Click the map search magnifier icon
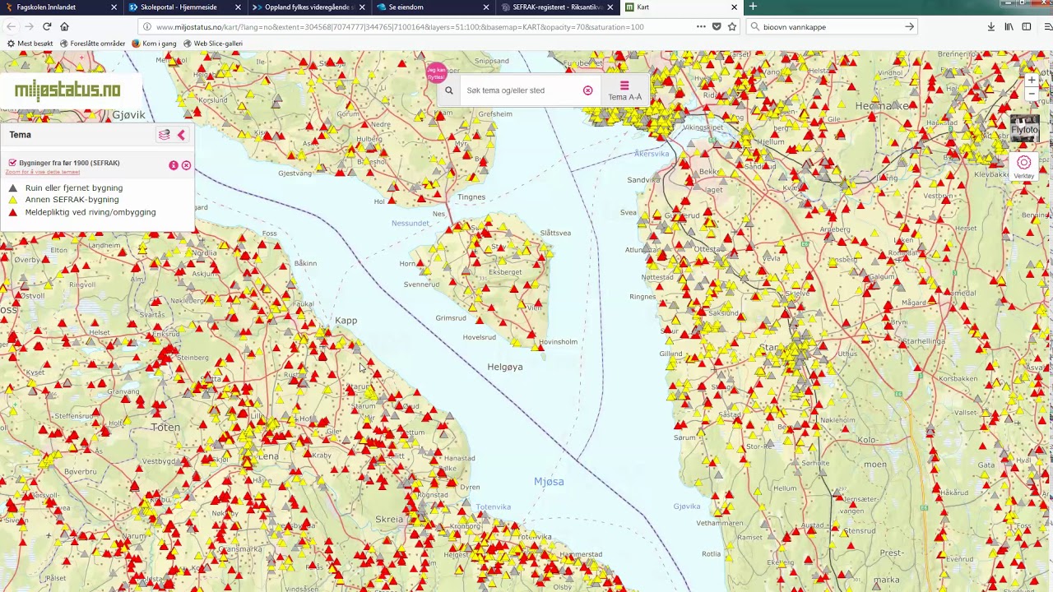The image size is (1053, 592). click(448, 90)
